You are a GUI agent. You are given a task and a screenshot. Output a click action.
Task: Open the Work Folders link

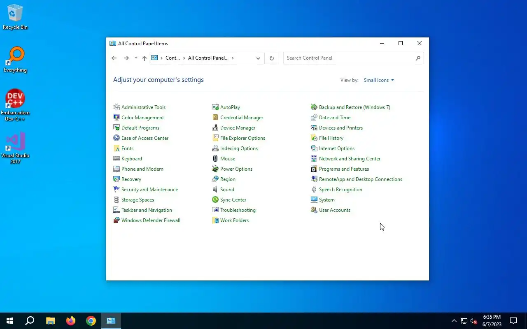[x=234, y=220]
